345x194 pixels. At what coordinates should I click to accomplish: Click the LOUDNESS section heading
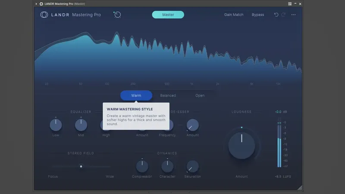[x=241, y=112]
